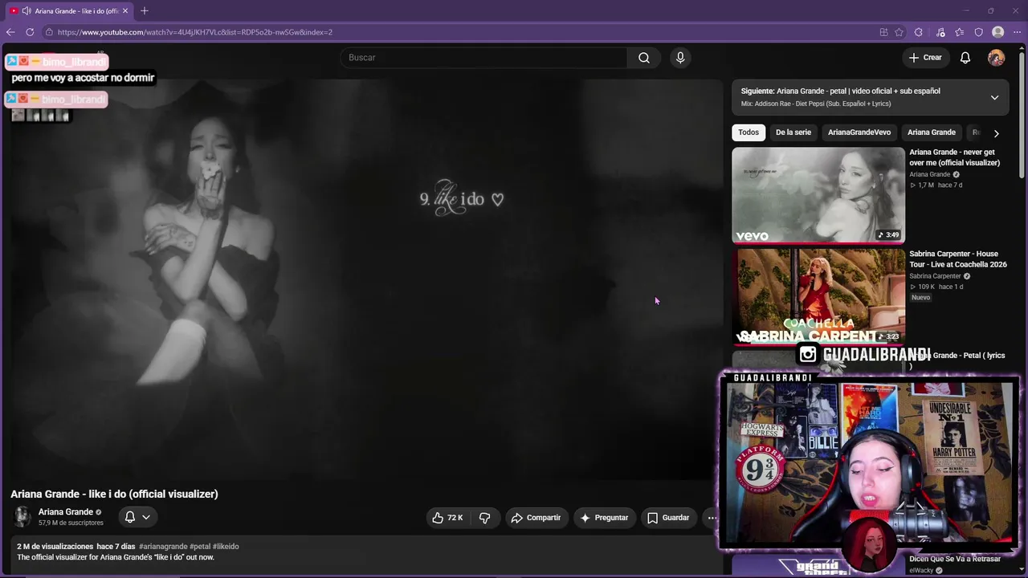
Task: Open the Crear button
Action: tap(925, 58)
